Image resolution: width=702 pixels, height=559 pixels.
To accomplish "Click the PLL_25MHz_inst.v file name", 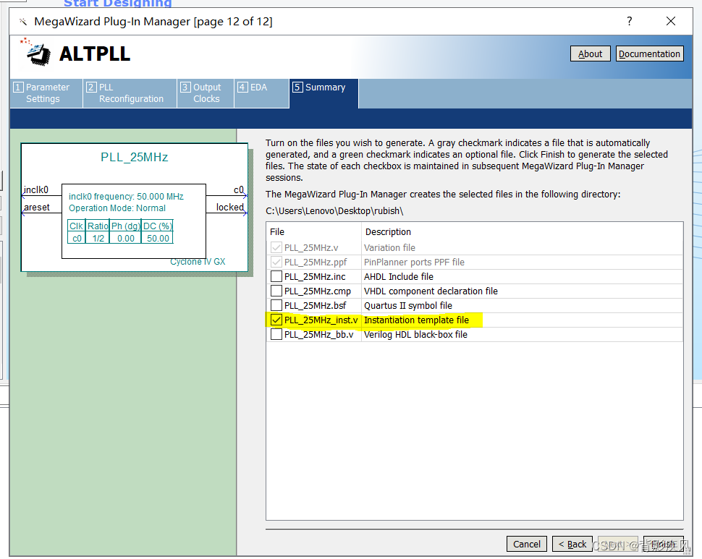I will tap(321, 320).
